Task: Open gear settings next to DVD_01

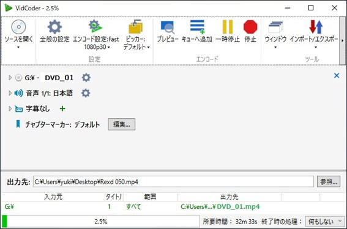Action: (x=86, y=78)
